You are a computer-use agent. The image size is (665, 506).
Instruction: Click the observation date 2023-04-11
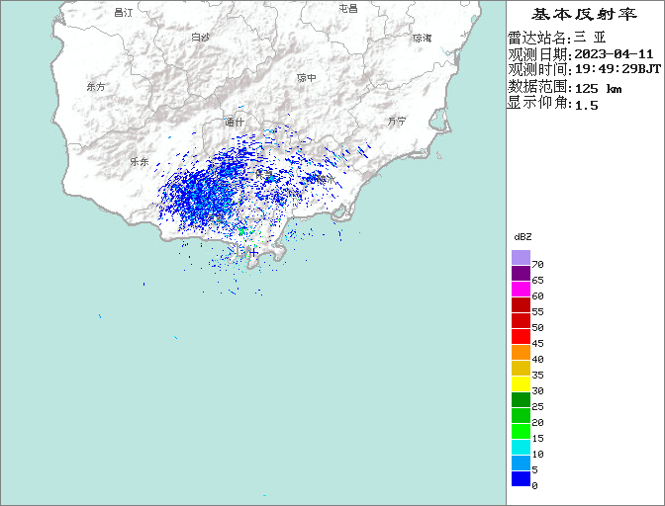[x=614, y=54]
